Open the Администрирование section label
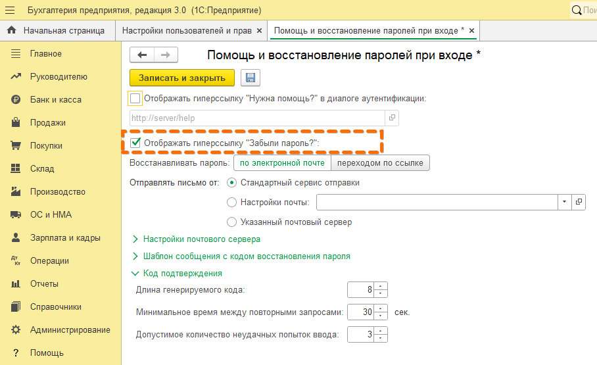 click(x=70, y=329)
